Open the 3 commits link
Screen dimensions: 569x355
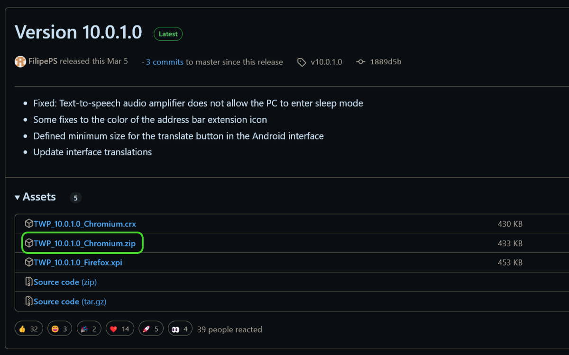click(165, 62)
